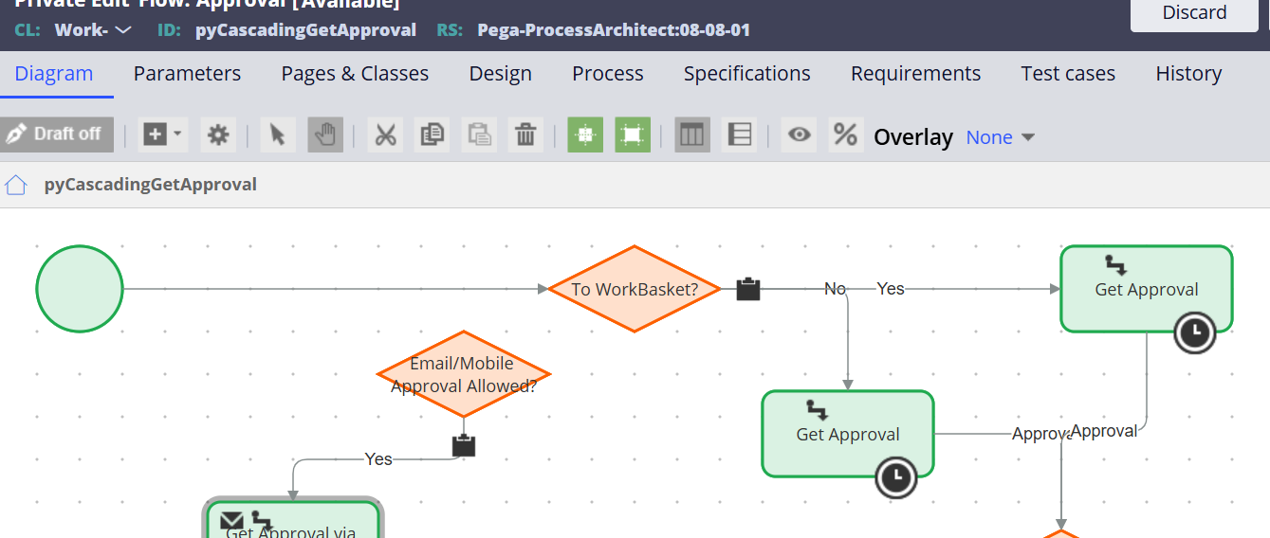Image resolution: width=1270 pixels, height=538 pixels.
Task: Toggle horizontal swimlanes row icon
Action: pos(740,134)
